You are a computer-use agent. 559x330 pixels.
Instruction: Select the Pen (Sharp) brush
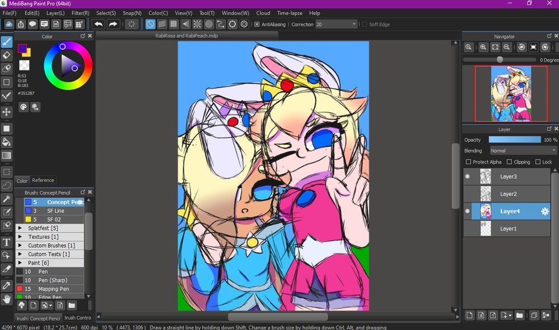tap(50, 280)
